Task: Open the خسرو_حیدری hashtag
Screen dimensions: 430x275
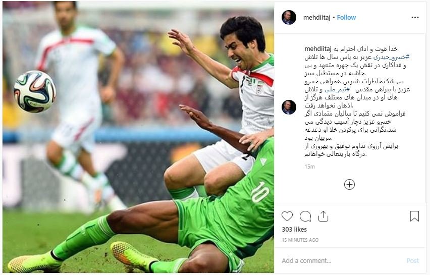Action: 392,58
